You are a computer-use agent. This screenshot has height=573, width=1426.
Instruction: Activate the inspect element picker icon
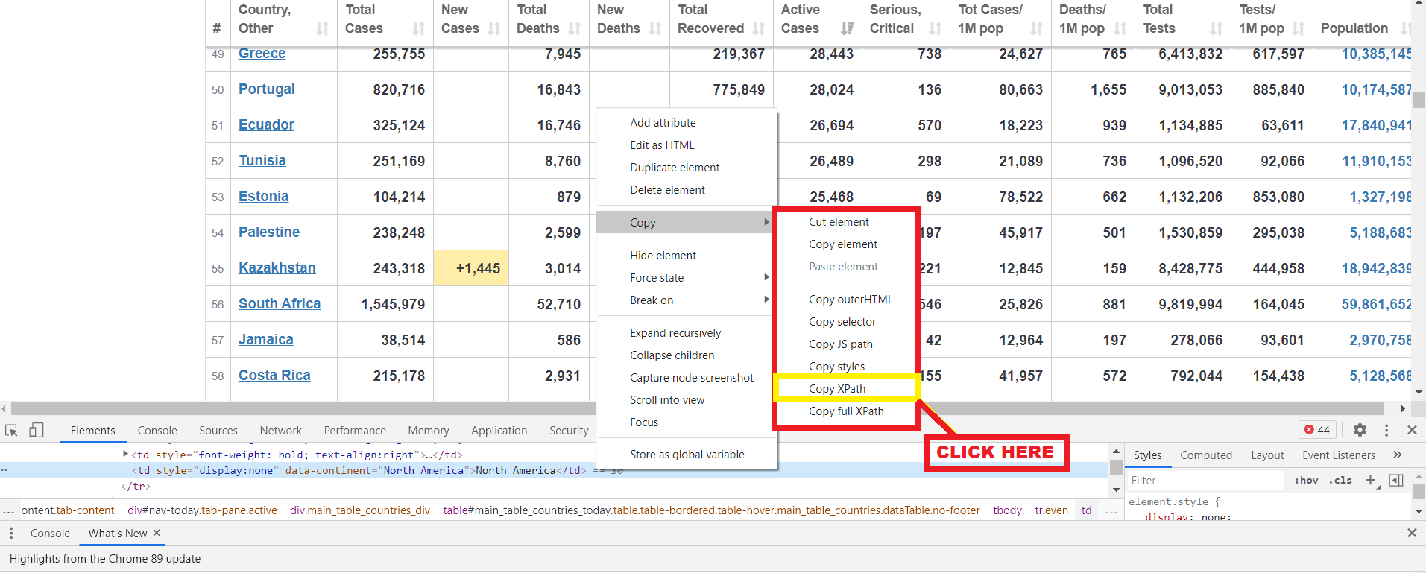[11, 430]
